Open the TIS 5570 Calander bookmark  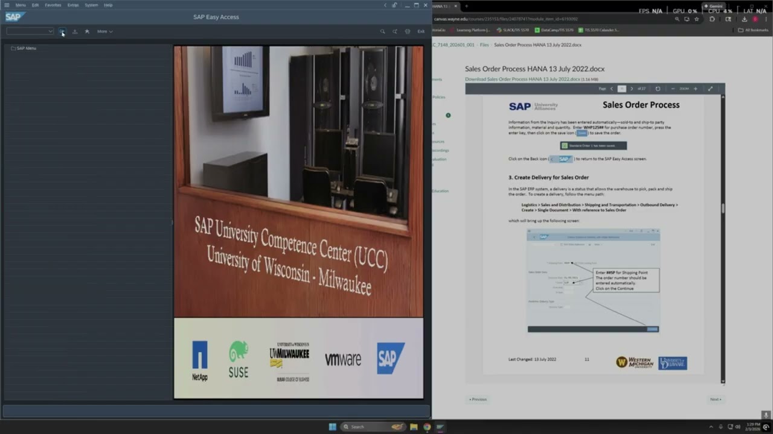pyautogui.click(x=598, y=30)
